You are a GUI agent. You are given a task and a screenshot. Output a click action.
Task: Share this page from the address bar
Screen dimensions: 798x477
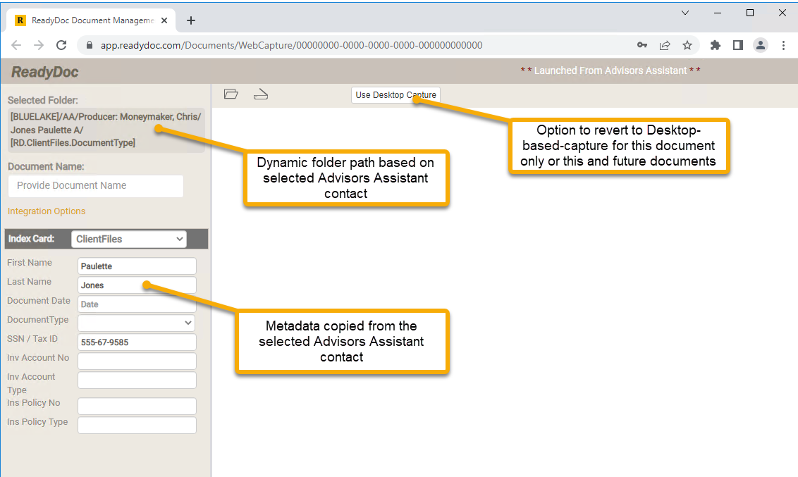point(665,45)
